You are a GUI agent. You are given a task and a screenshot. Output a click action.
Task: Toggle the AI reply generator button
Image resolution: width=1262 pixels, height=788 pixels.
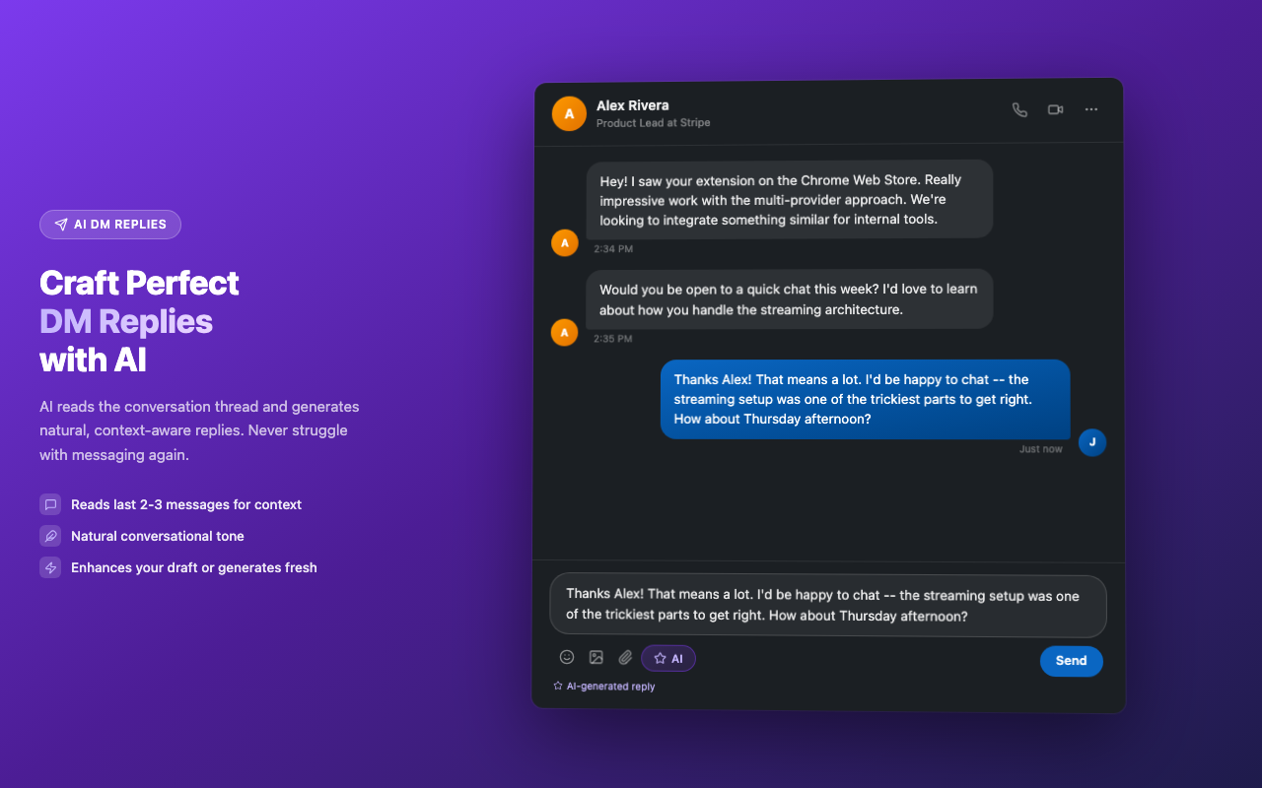click(x=667, y=657)
